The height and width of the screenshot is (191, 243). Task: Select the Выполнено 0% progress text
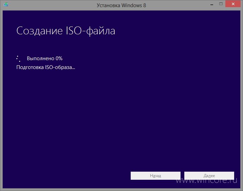click(45, 58)
